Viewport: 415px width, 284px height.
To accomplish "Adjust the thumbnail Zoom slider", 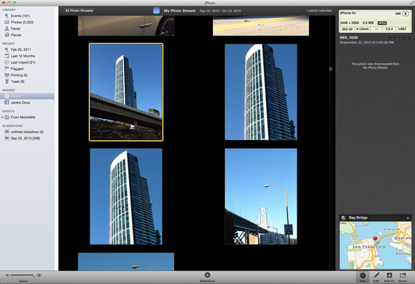I will (34, 275).
